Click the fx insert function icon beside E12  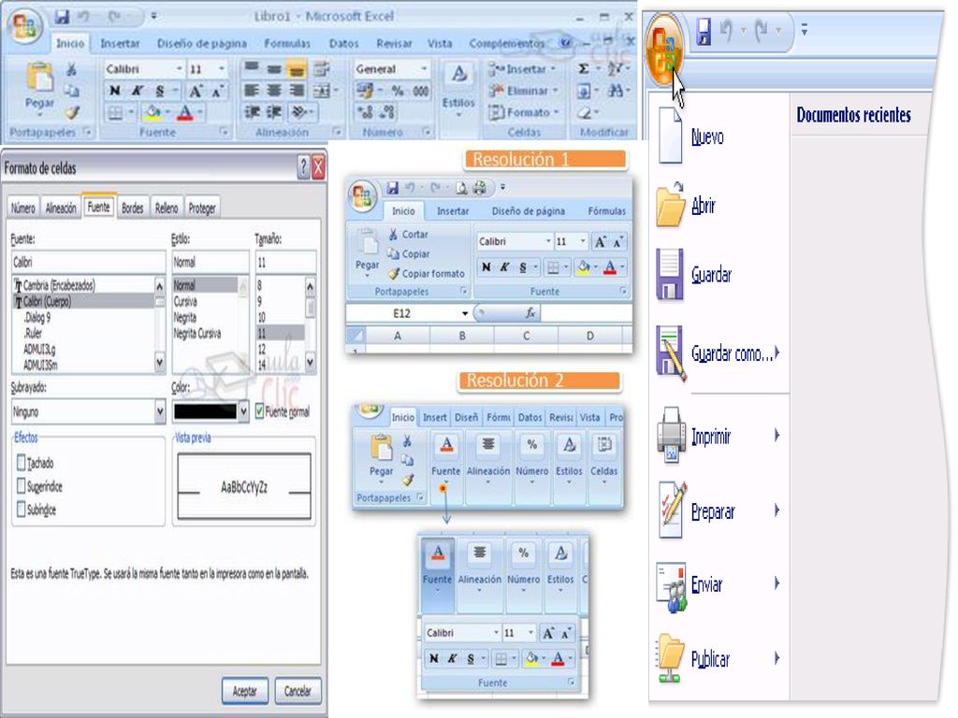click(530, 313)
